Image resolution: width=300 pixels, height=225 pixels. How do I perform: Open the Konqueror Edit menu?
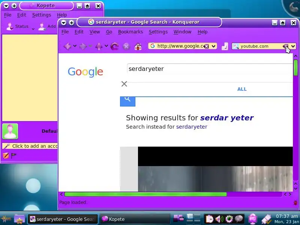point(79,32)
